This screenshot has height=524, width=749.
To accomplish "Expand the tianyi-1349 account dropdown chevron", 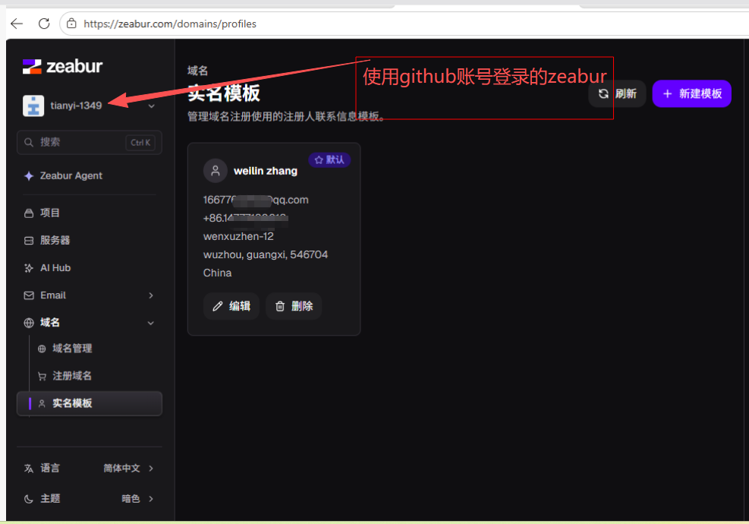I will [152, 106].
